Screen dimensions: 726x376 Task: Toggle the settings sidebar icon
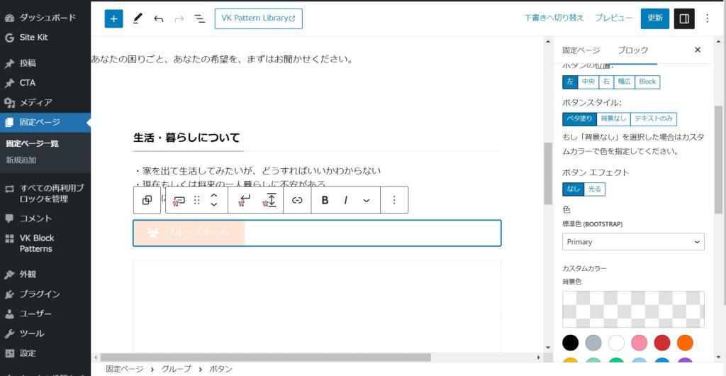684,18
